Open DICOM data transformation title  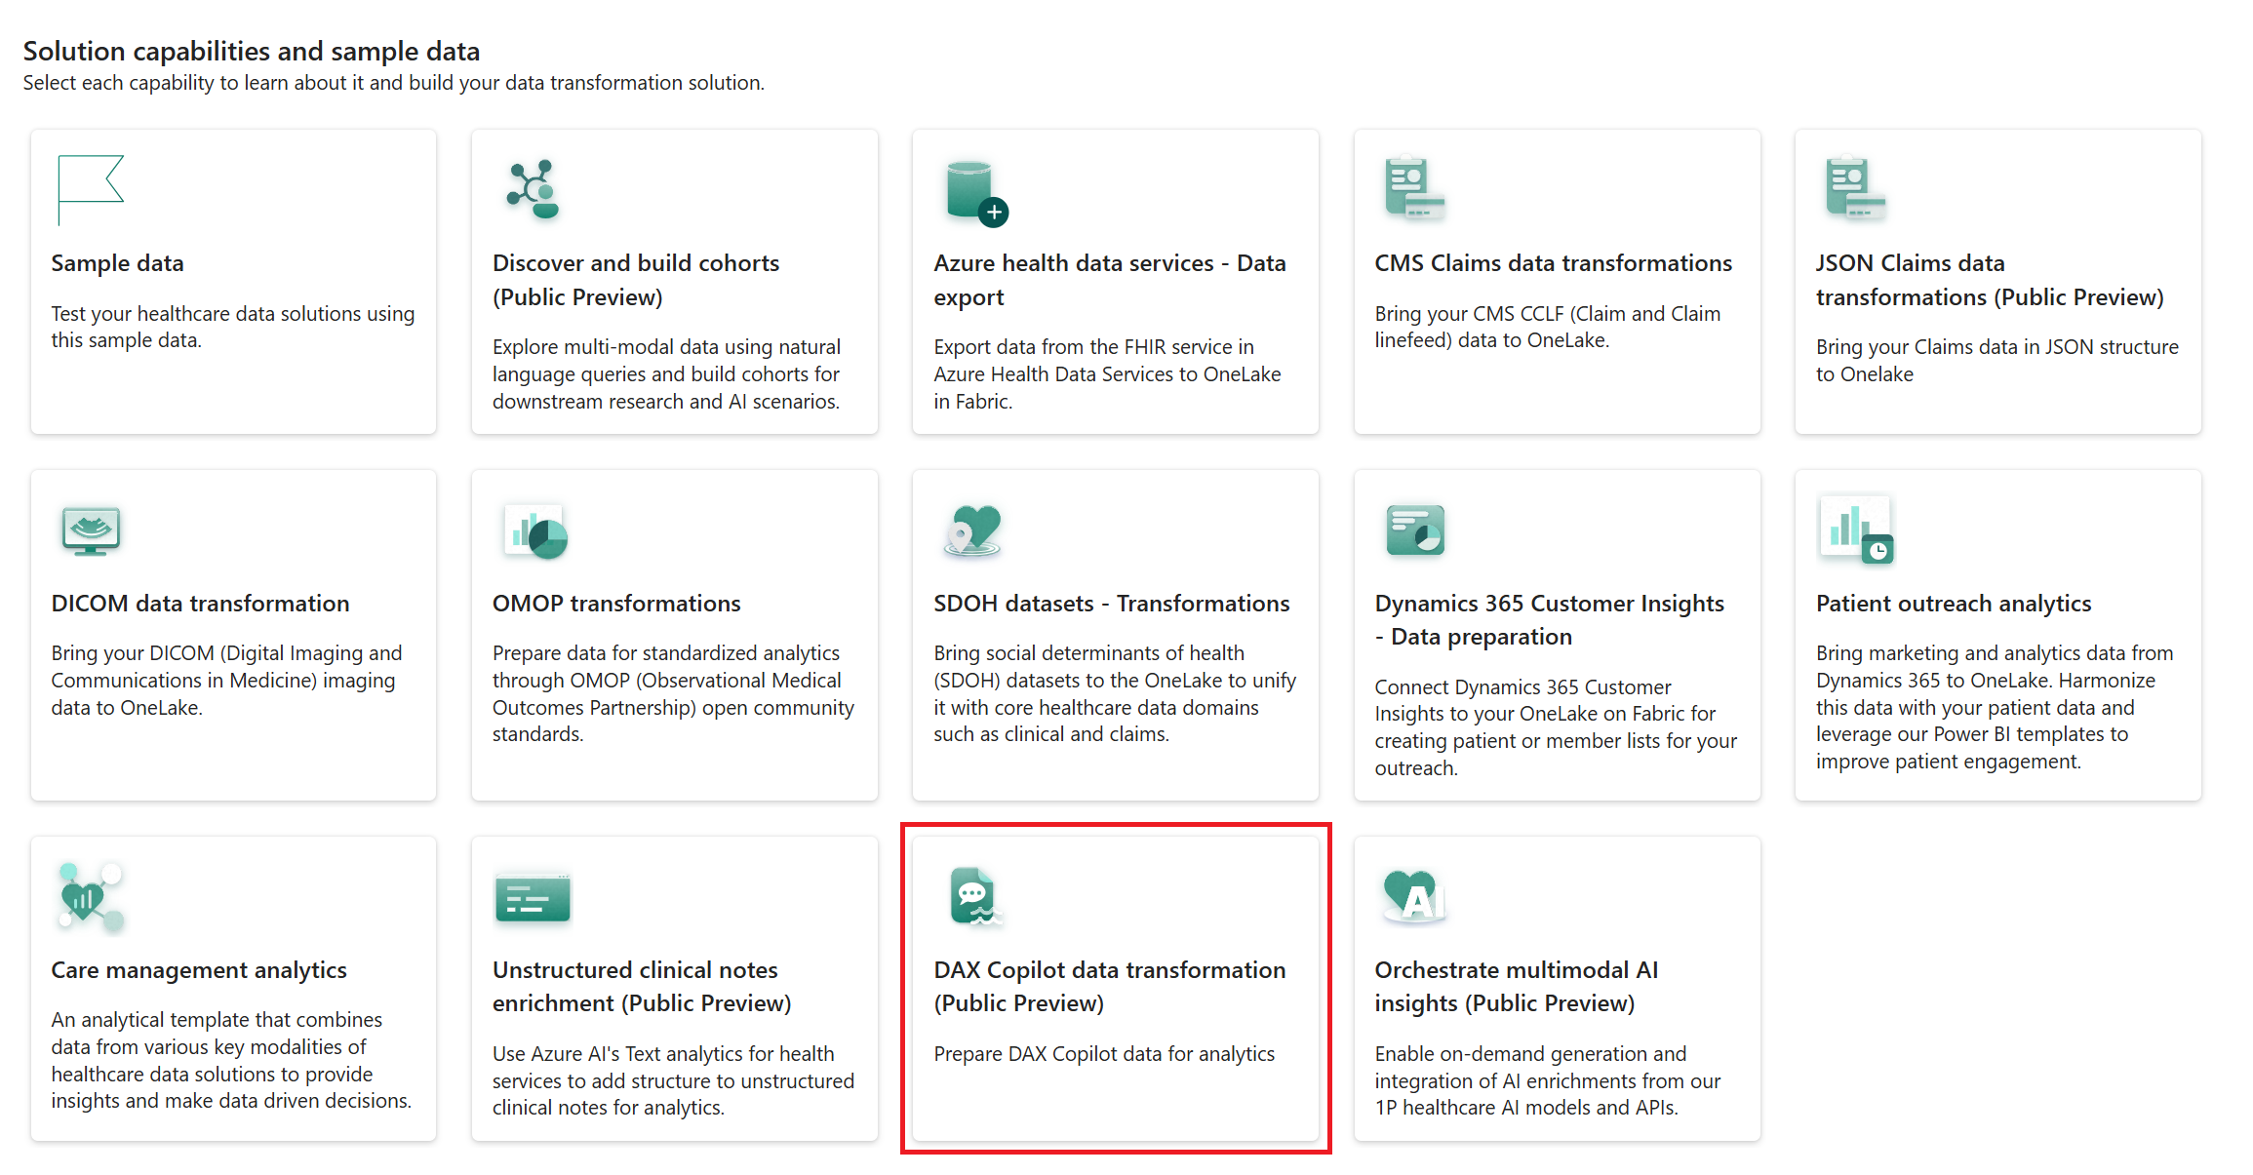click(x=200, y=604)
